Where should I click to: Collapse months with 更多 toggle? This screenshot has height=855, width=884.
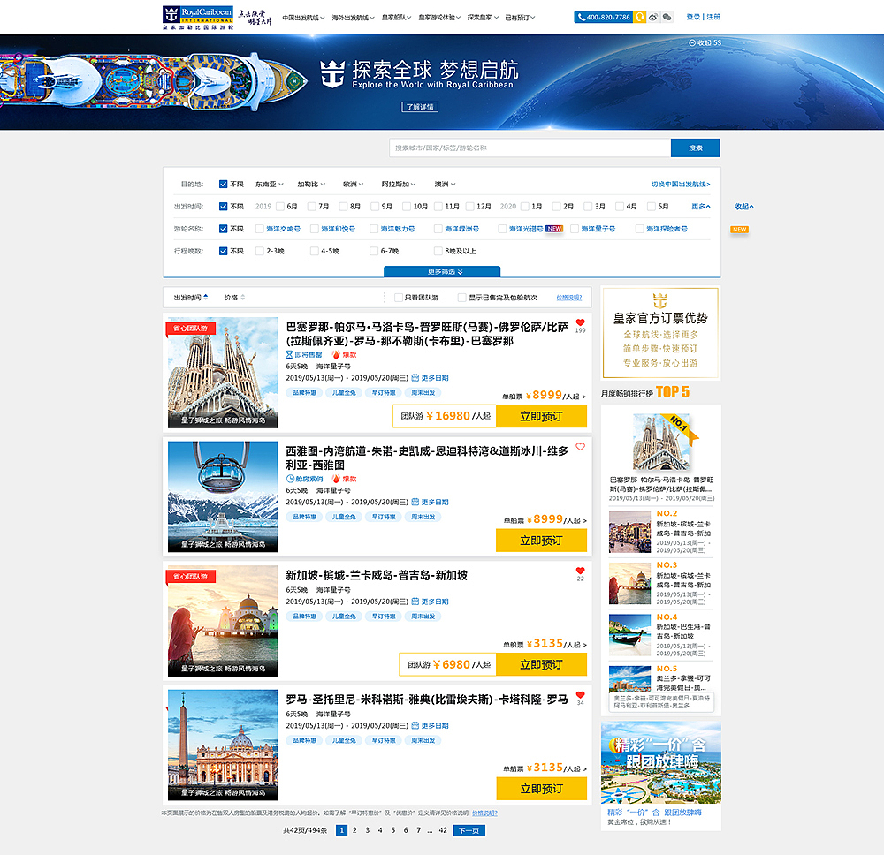(x=701, y=207)
